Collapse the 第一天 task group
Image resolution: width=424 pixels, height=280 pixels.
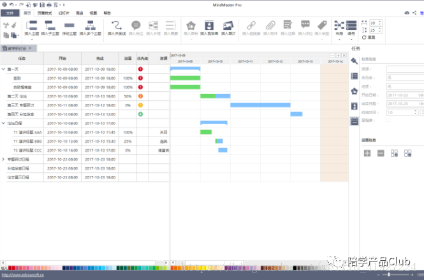tap(3, 69)
